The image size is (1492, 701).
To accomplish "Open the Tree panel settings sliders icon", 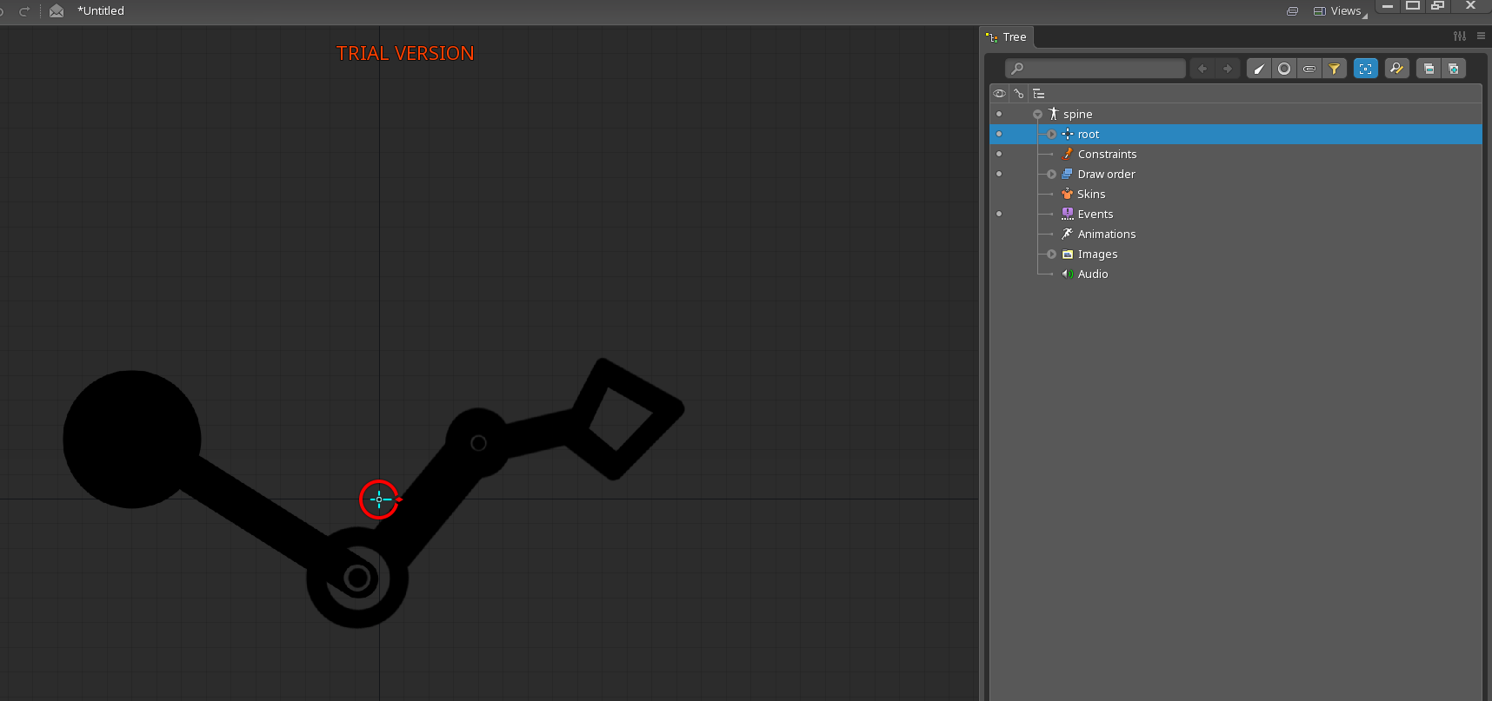I will pos(1460,36).
